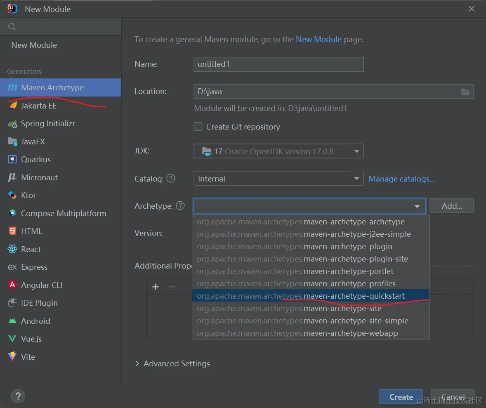486x408 pixels.
Task: Choose the Micronaut generator icon
Action: click(x=13, y=177)
